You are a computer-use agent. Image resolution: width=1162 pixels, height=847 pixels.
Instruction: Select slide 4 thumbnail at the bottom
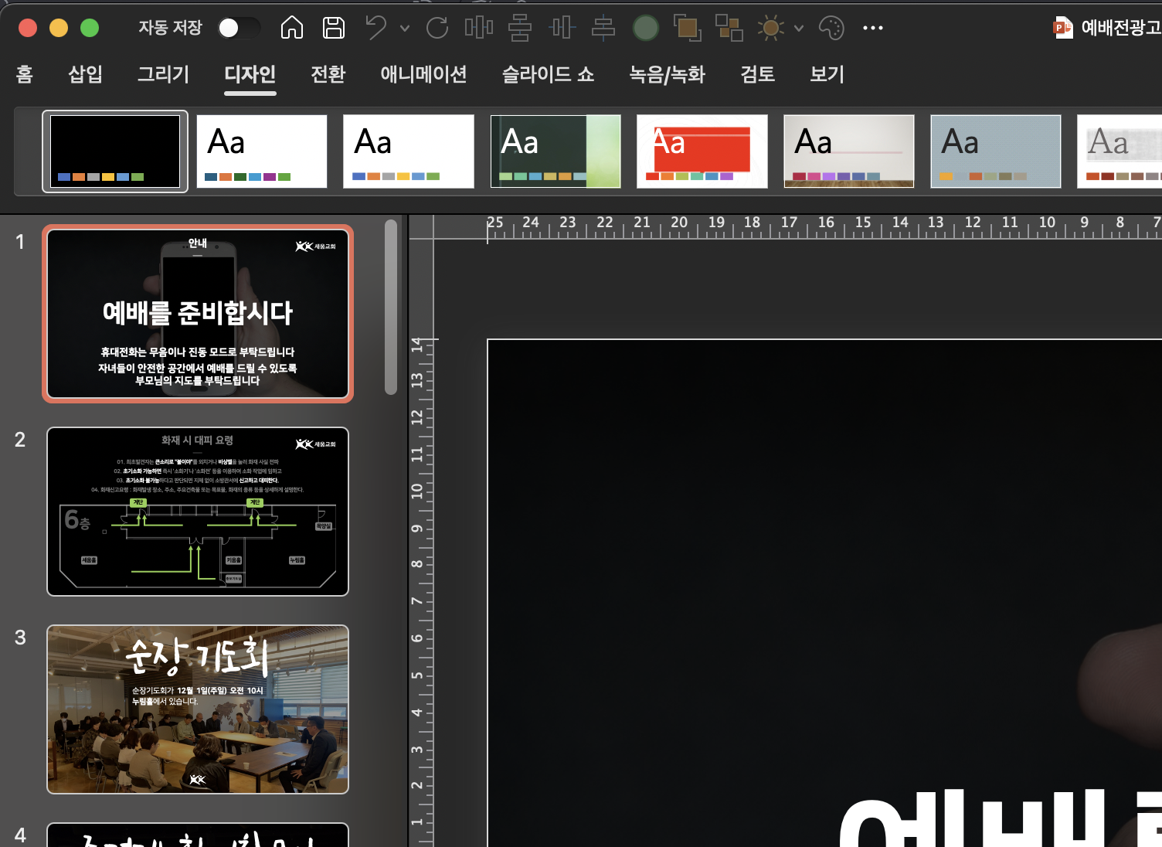tap(198, 835)
